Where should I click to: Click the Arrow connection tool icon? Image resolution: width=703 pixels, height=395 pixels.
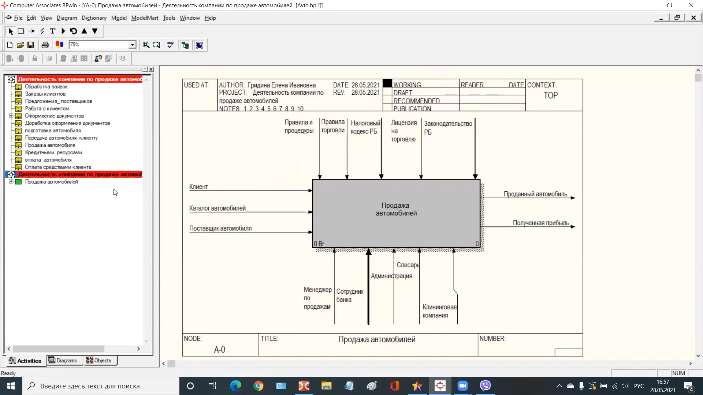click(x=32, y=31)
